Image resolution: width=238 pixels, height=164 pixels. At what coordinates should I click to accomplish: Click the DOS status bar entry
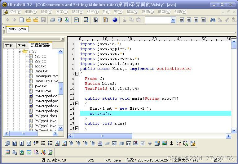tap(91, 160)
